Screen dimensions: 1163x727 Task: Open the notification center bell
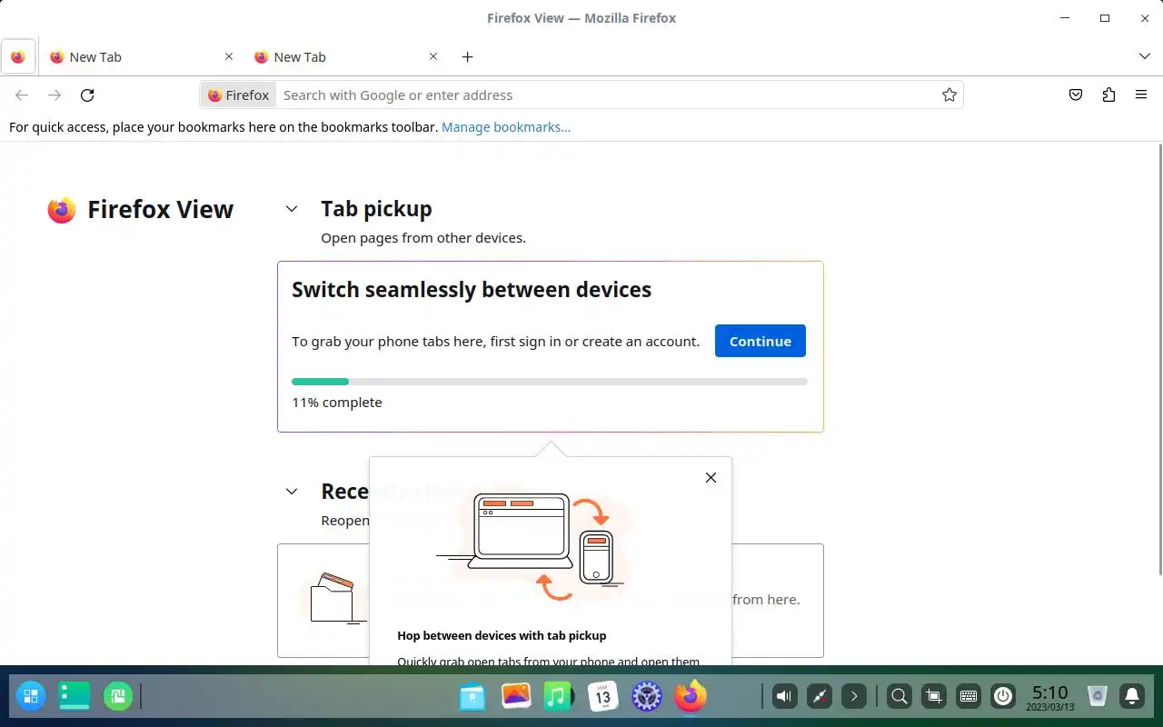click(1132, 697)
